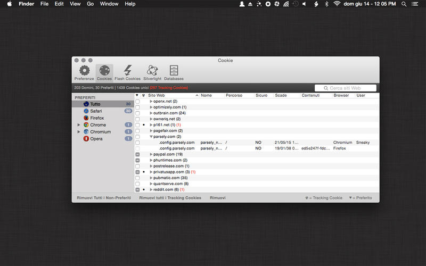Select Firefox in the sidebar
The height and width of the screenshot is (266, 426).
(96, 118)
